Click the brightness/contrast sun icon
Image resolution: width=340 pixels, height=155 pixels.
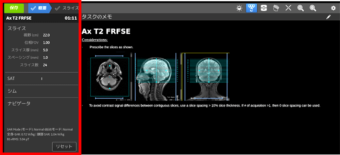point(240,8)
